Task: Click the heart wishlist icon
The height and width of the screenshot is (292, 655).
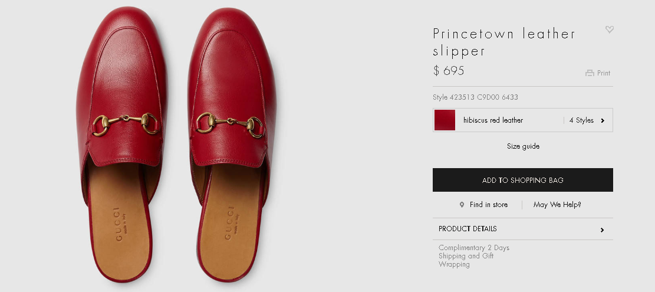Action: (610, 29)
